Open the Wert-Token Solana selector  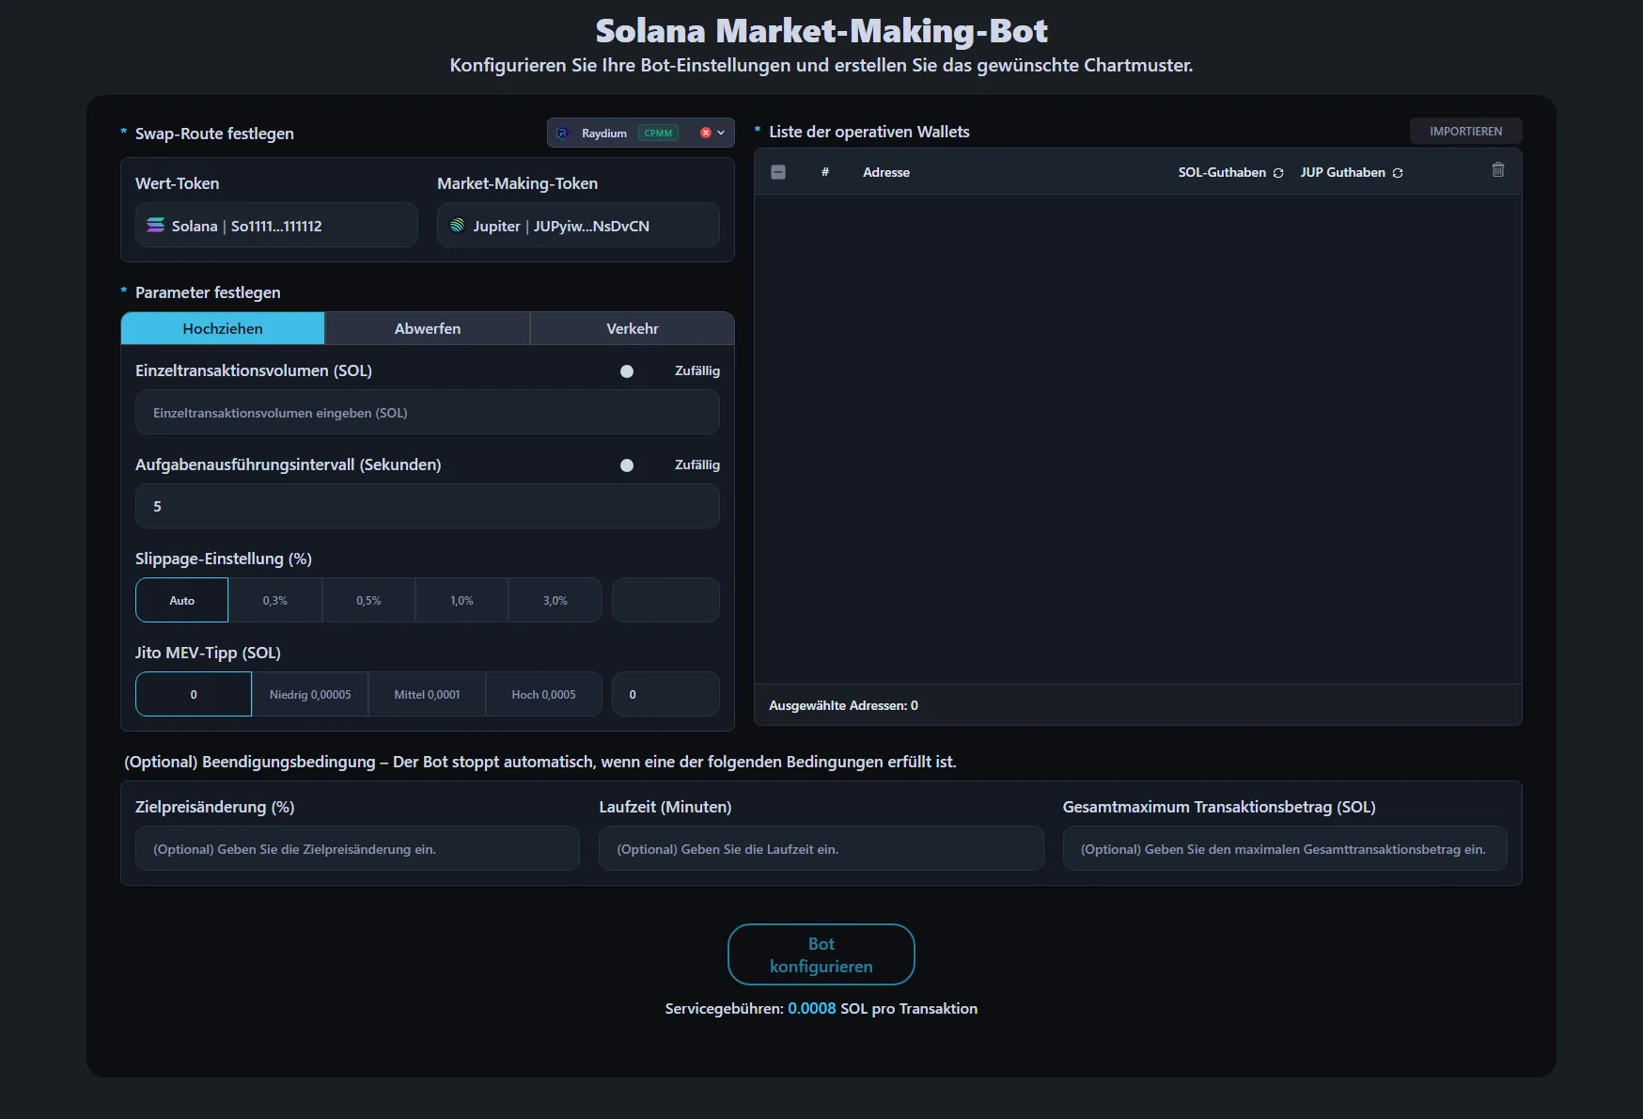pos(276,226)
